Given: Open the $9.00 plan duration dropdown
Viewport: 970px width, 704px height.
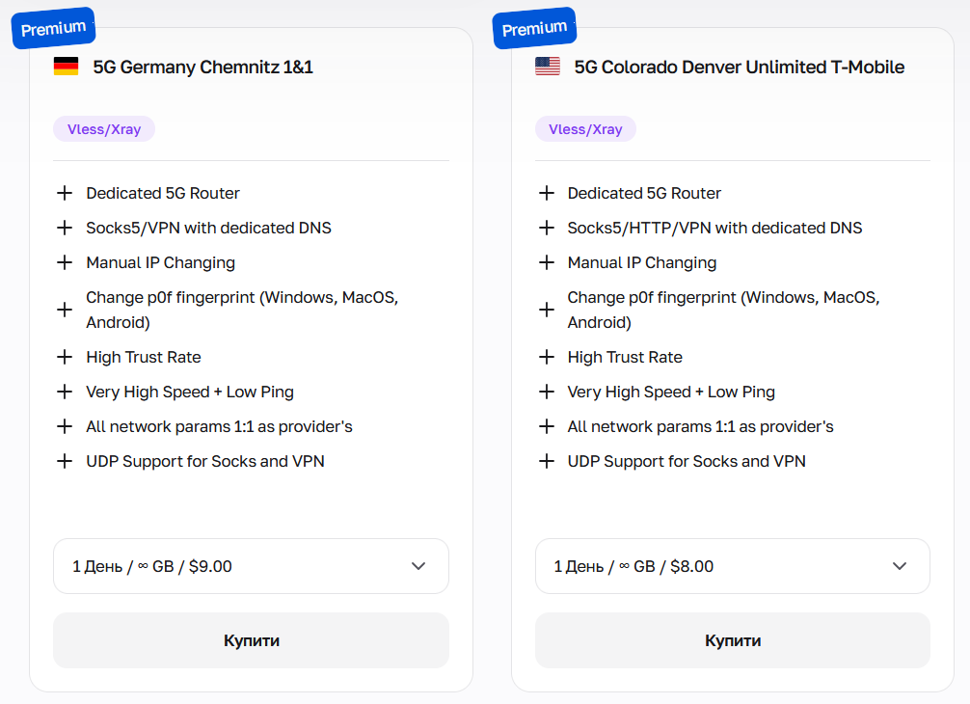Looking at the screenshot, I should (251, 566).
